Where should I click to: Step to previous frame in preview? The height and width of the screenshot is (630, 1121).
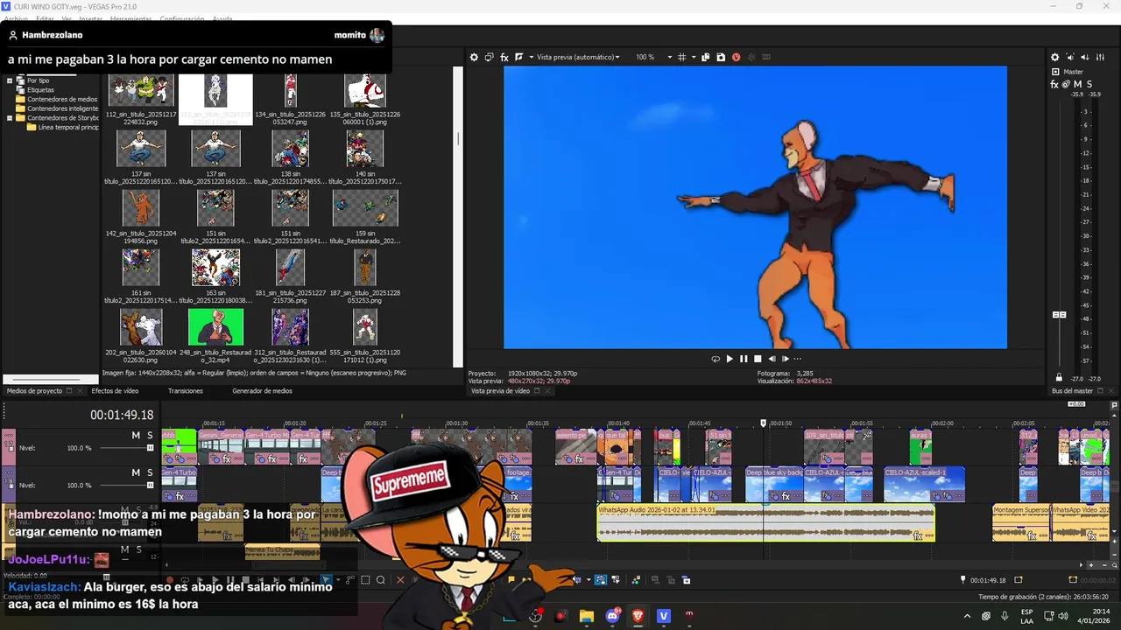point(772,359)
